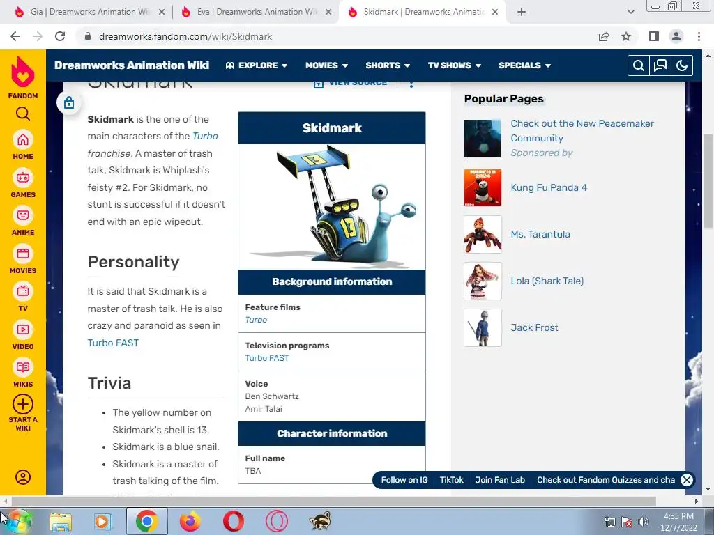Click Join Fan Lab in banner
Screen dimensions: 714x535
pos(500,480)
